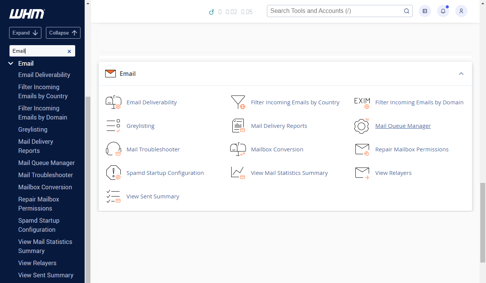This screenshot has height=283, width=486.
Task: Click the Email Deliverability mailbox icon
Action: [113, 102]
